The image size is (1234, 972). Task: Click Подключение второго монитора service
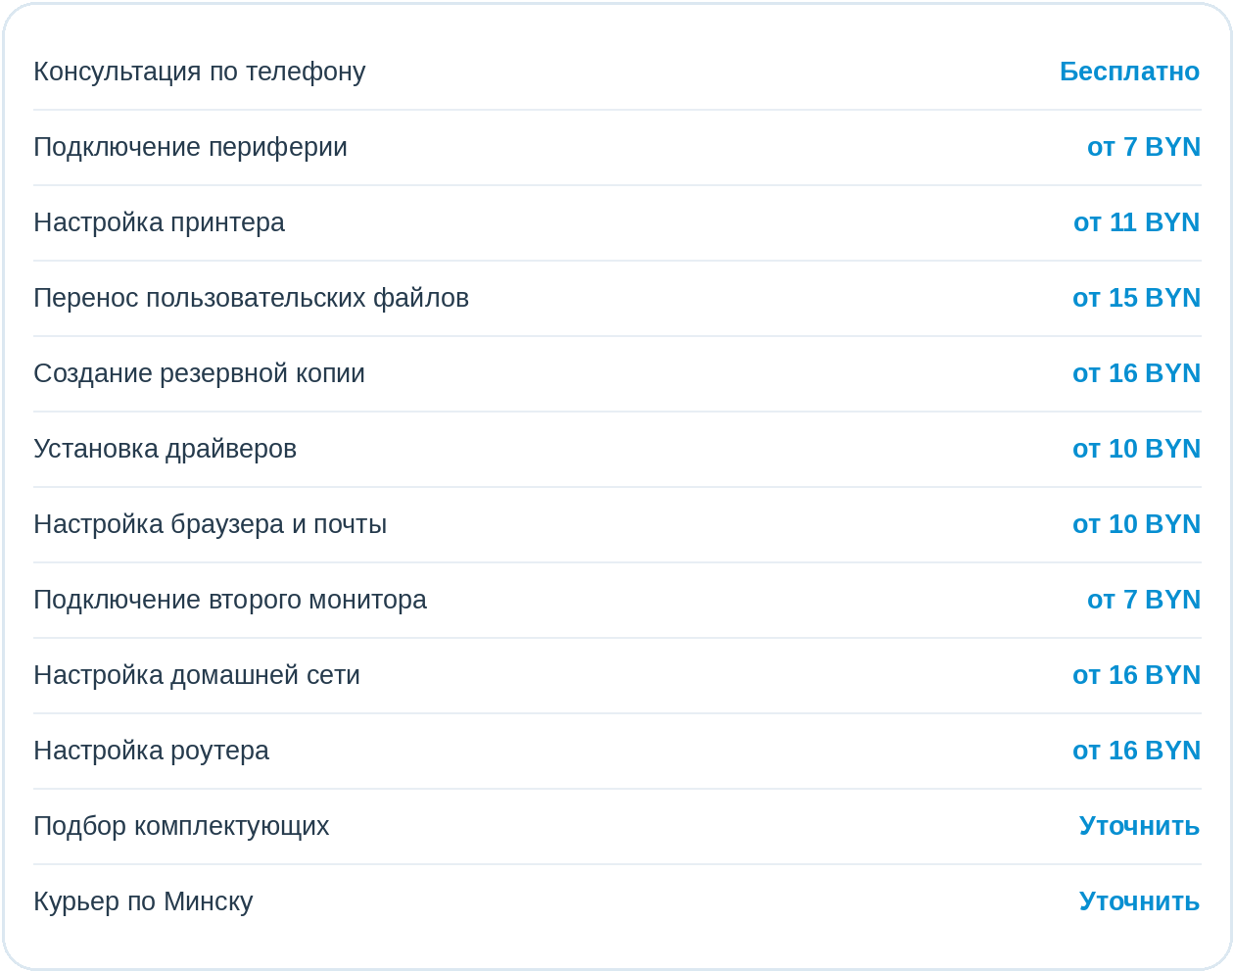click(230, 601)
